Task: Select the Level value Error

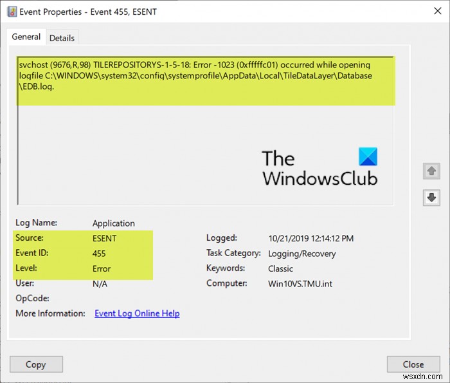Action: click(x=102, y=268)
